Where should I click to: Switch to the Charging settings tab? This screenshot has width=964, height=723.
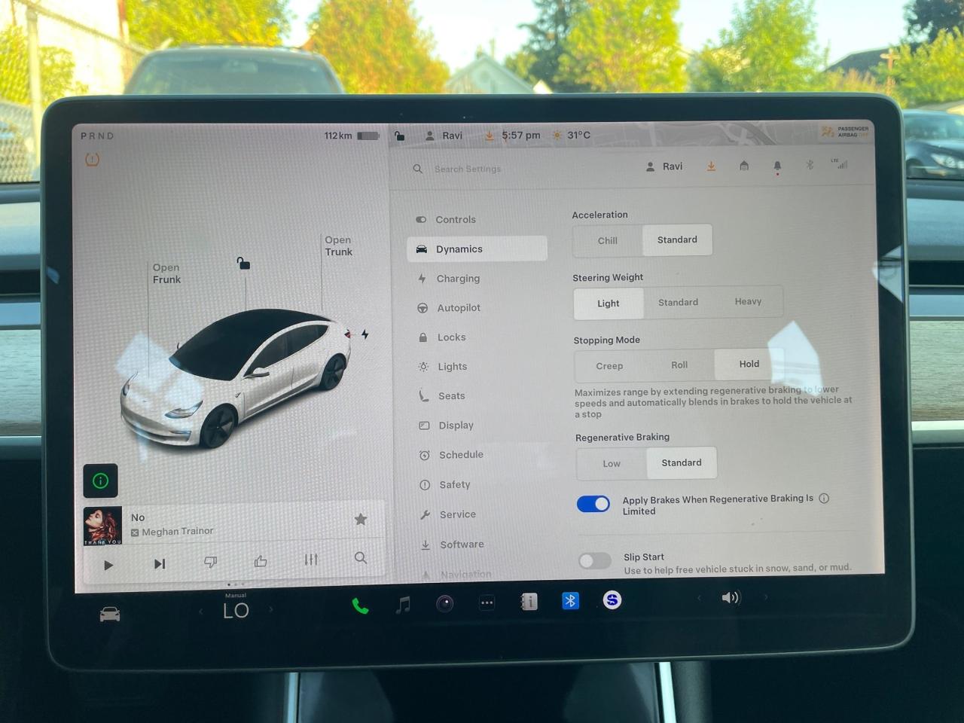[458, 279]
